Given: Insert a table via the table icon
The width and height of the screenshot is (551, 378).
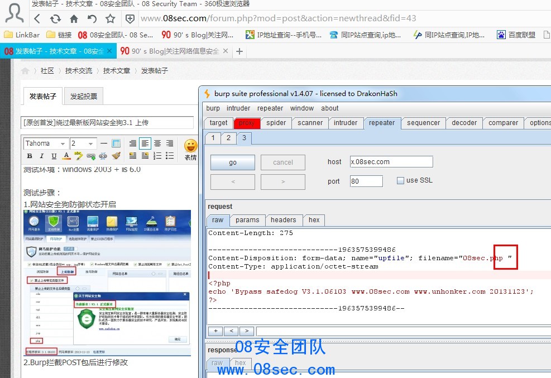Looking at the screenshot, I should (x=116, y=143).
